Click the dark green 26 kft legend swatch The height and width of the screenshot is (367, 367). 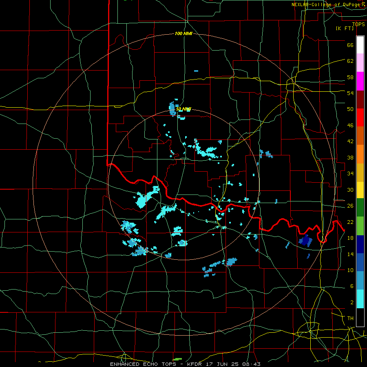(x=360, y=208)
